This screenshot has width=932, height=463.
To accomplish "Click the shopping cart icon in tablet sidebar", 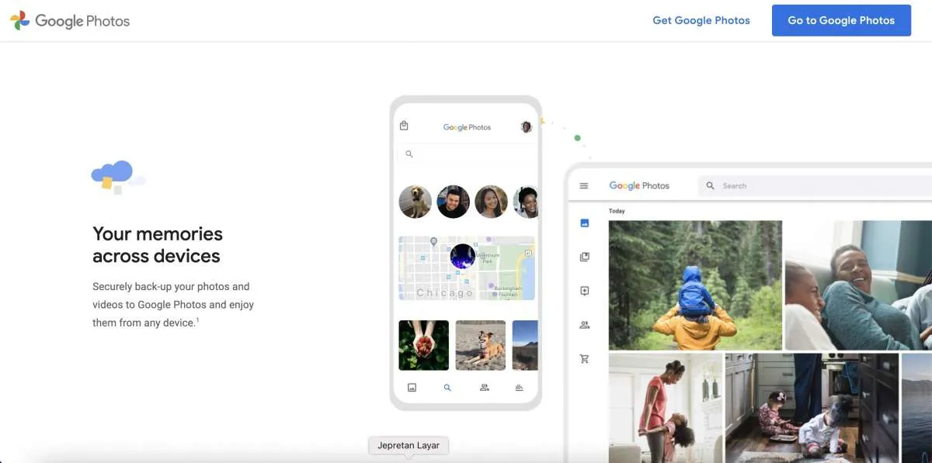I will click(x=584, y=359).
